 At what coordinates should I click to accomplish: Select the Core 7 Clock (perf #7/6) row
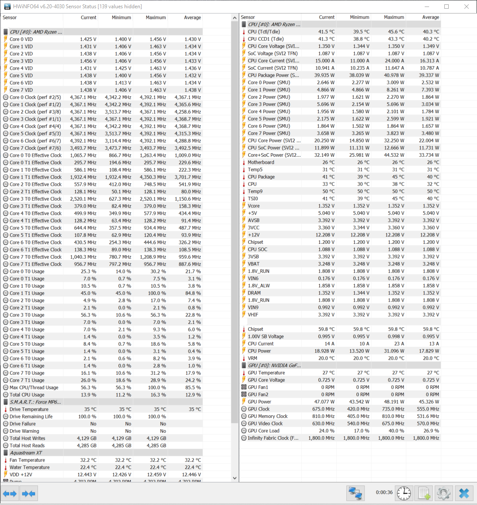[x=102, y=148]
